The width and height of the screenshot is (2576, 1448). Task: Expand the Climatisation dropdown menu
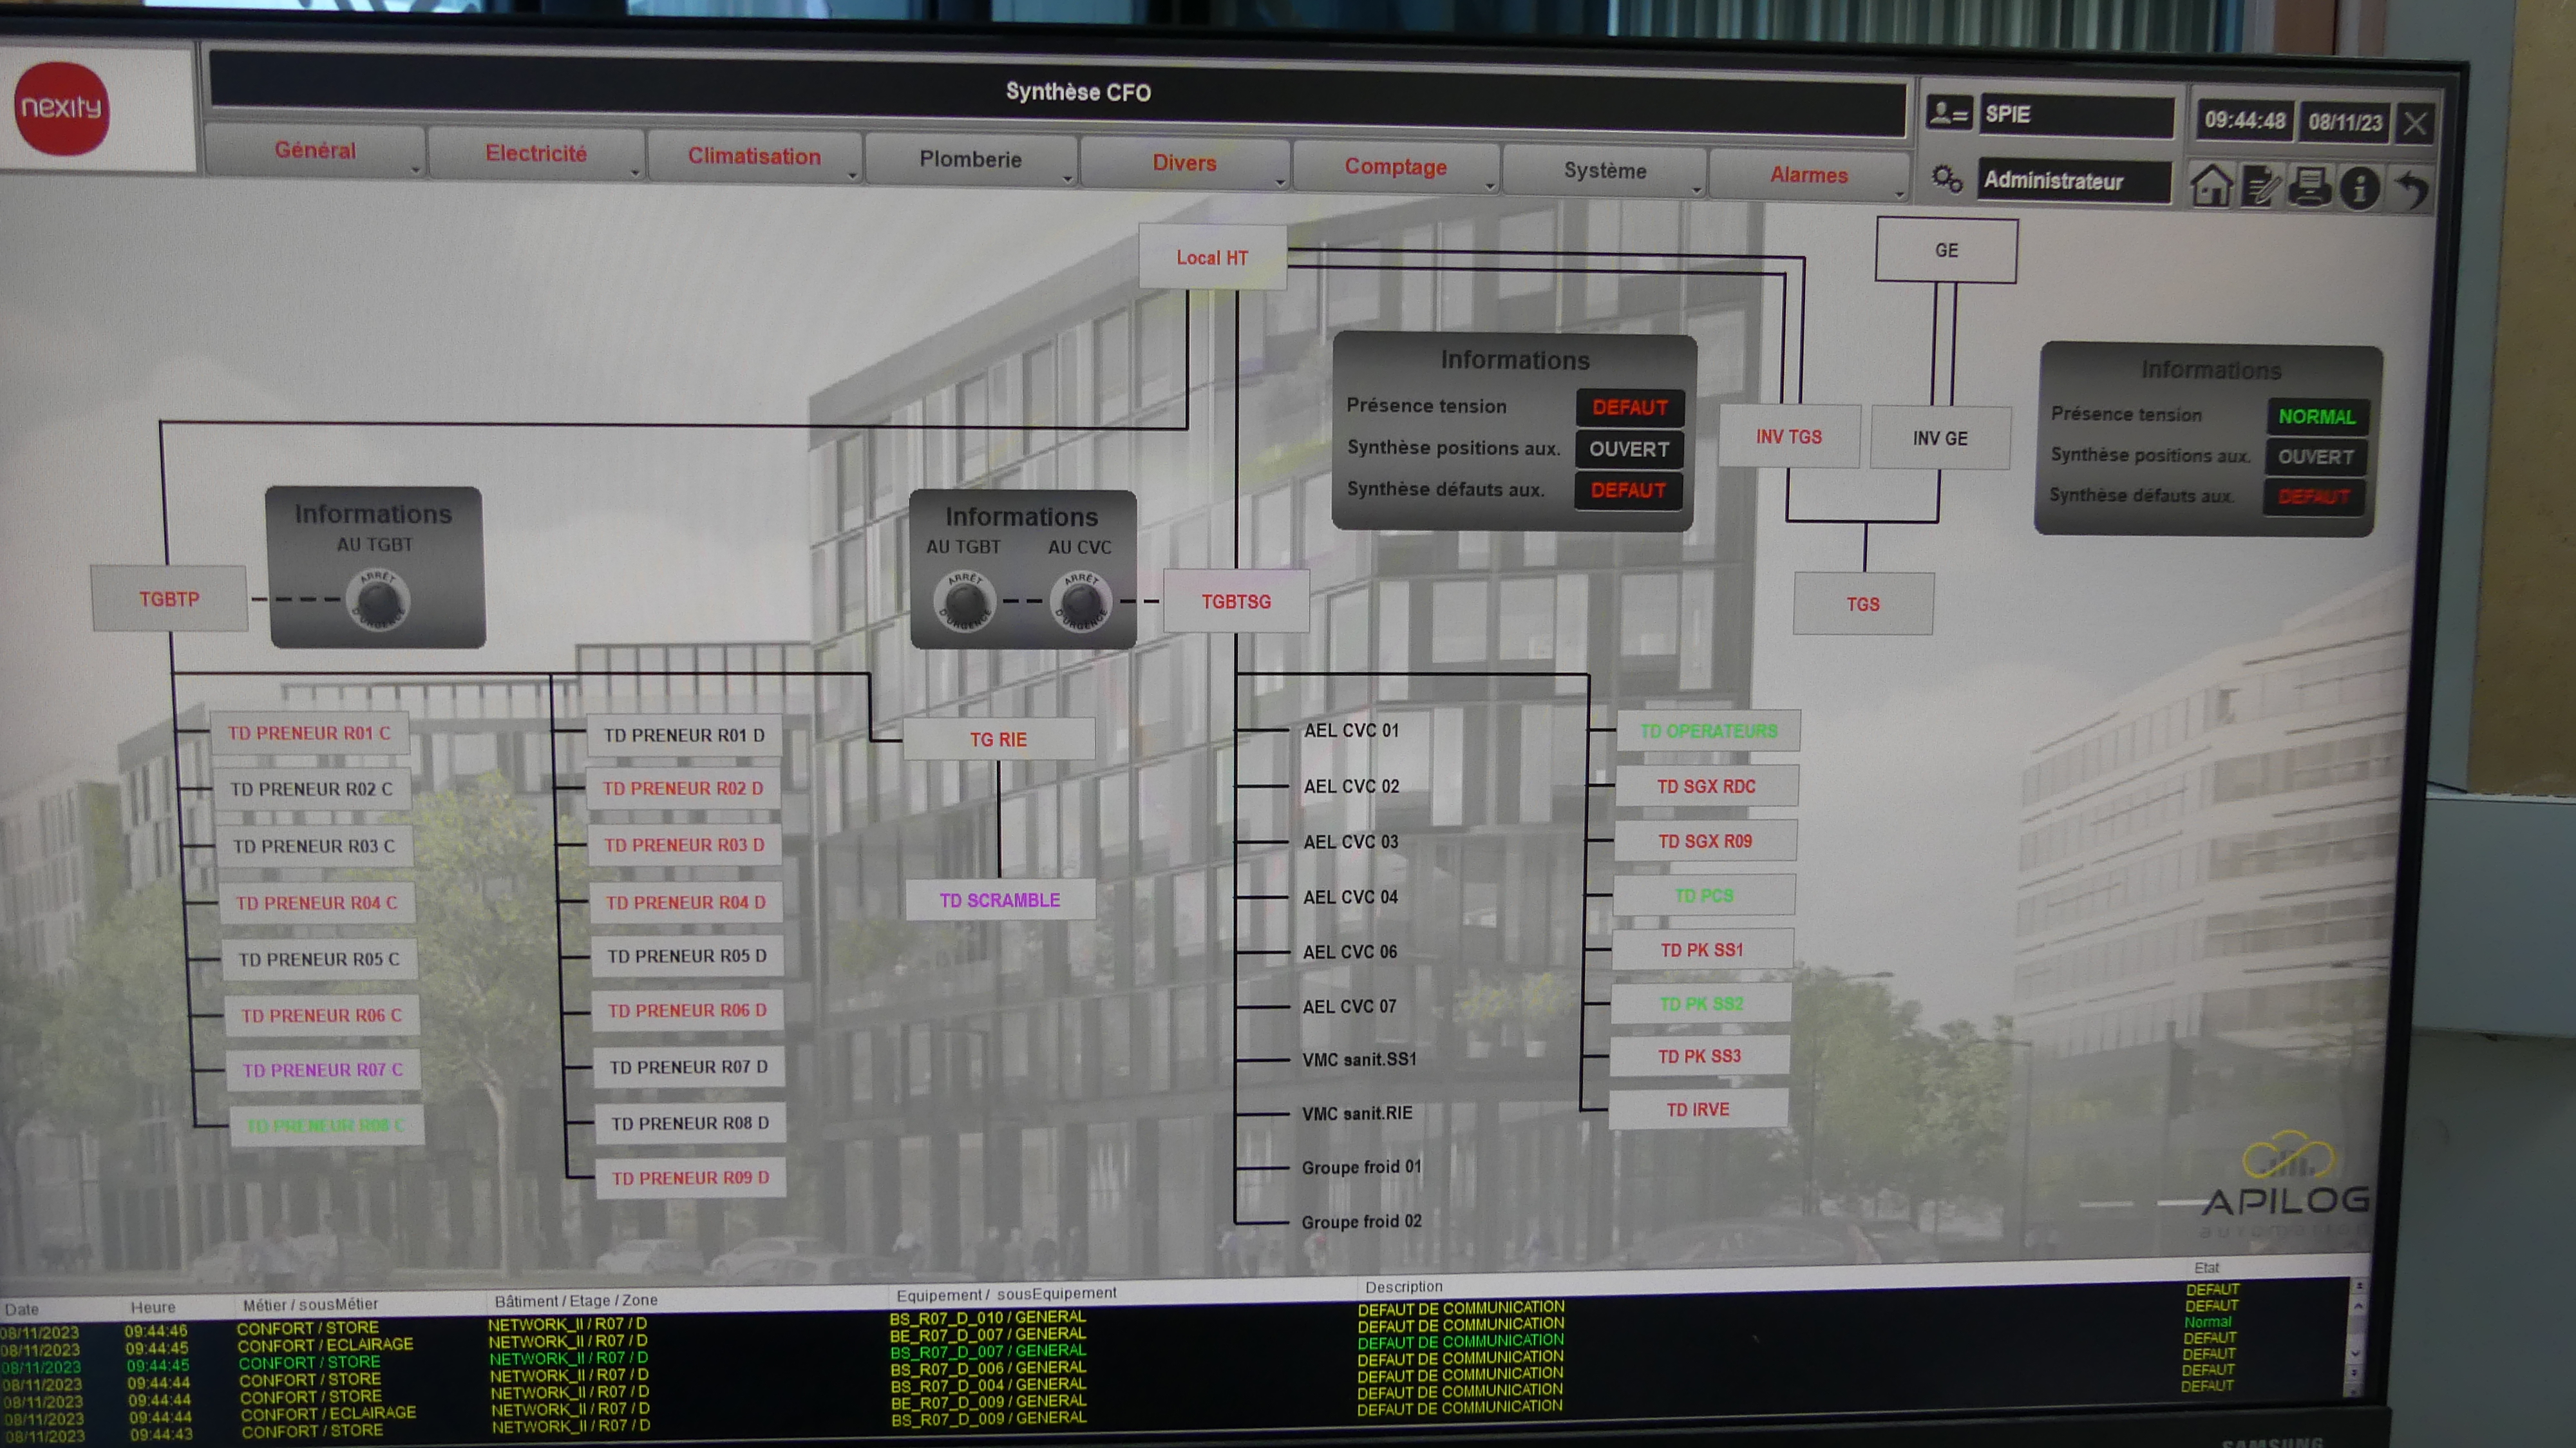754,157
